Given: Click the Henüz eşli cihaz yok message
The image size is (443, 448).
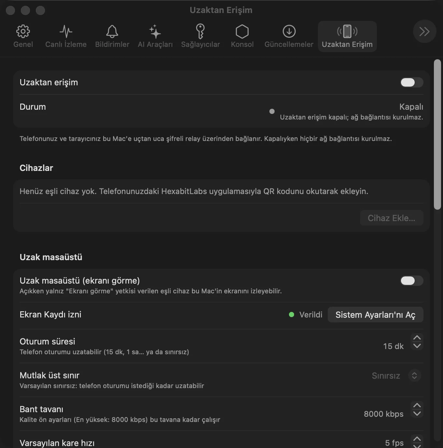Looking at the screenshot, I should 194,191.
